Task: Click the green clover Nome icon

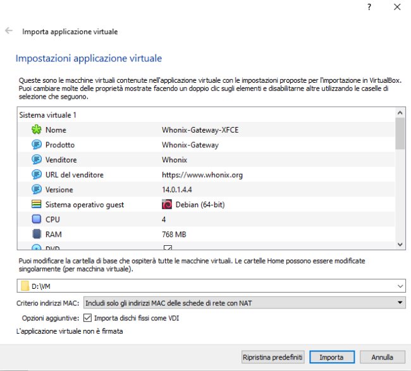Action: (36, 130)
